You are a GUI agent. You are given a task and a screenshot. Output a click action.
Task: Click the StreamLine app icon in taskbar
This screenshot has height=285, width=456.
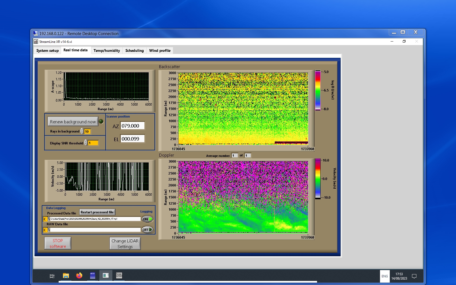106,276
